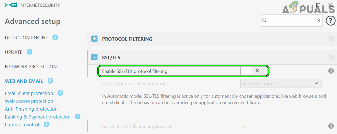The image size is (337, 134).
Task: Revert Protocol Filtering section to defaults
Action: [331, 39]
